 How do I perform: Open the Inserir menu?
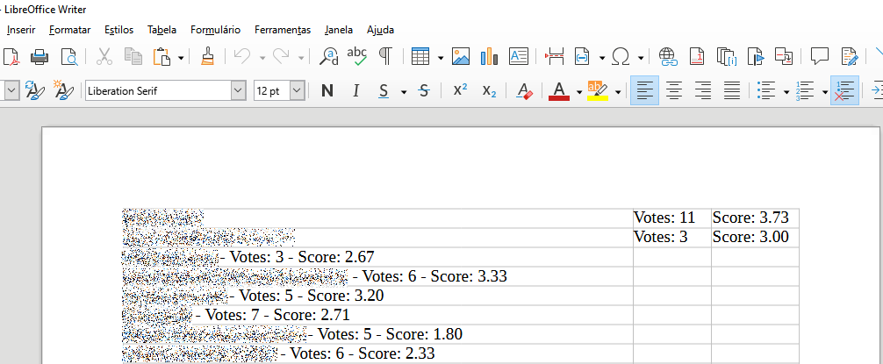pyautogui.click(x=21, y=30)
